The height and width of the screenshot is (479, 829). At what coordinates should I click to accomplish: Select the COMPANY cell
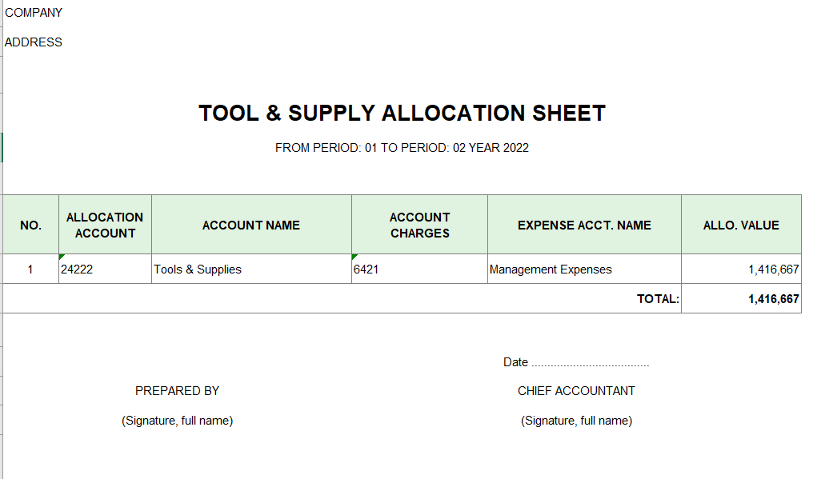[x=34, y=13]
